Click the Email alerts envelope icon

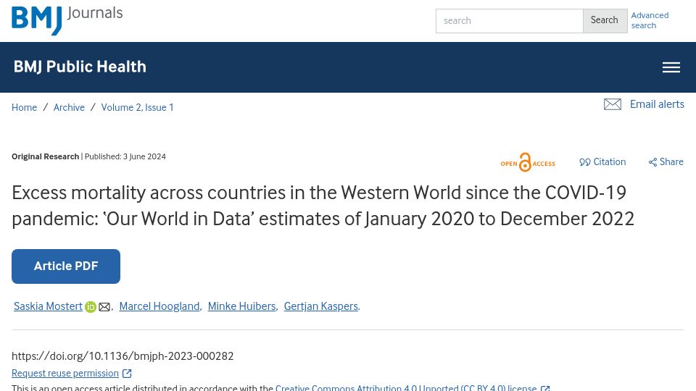613,104
